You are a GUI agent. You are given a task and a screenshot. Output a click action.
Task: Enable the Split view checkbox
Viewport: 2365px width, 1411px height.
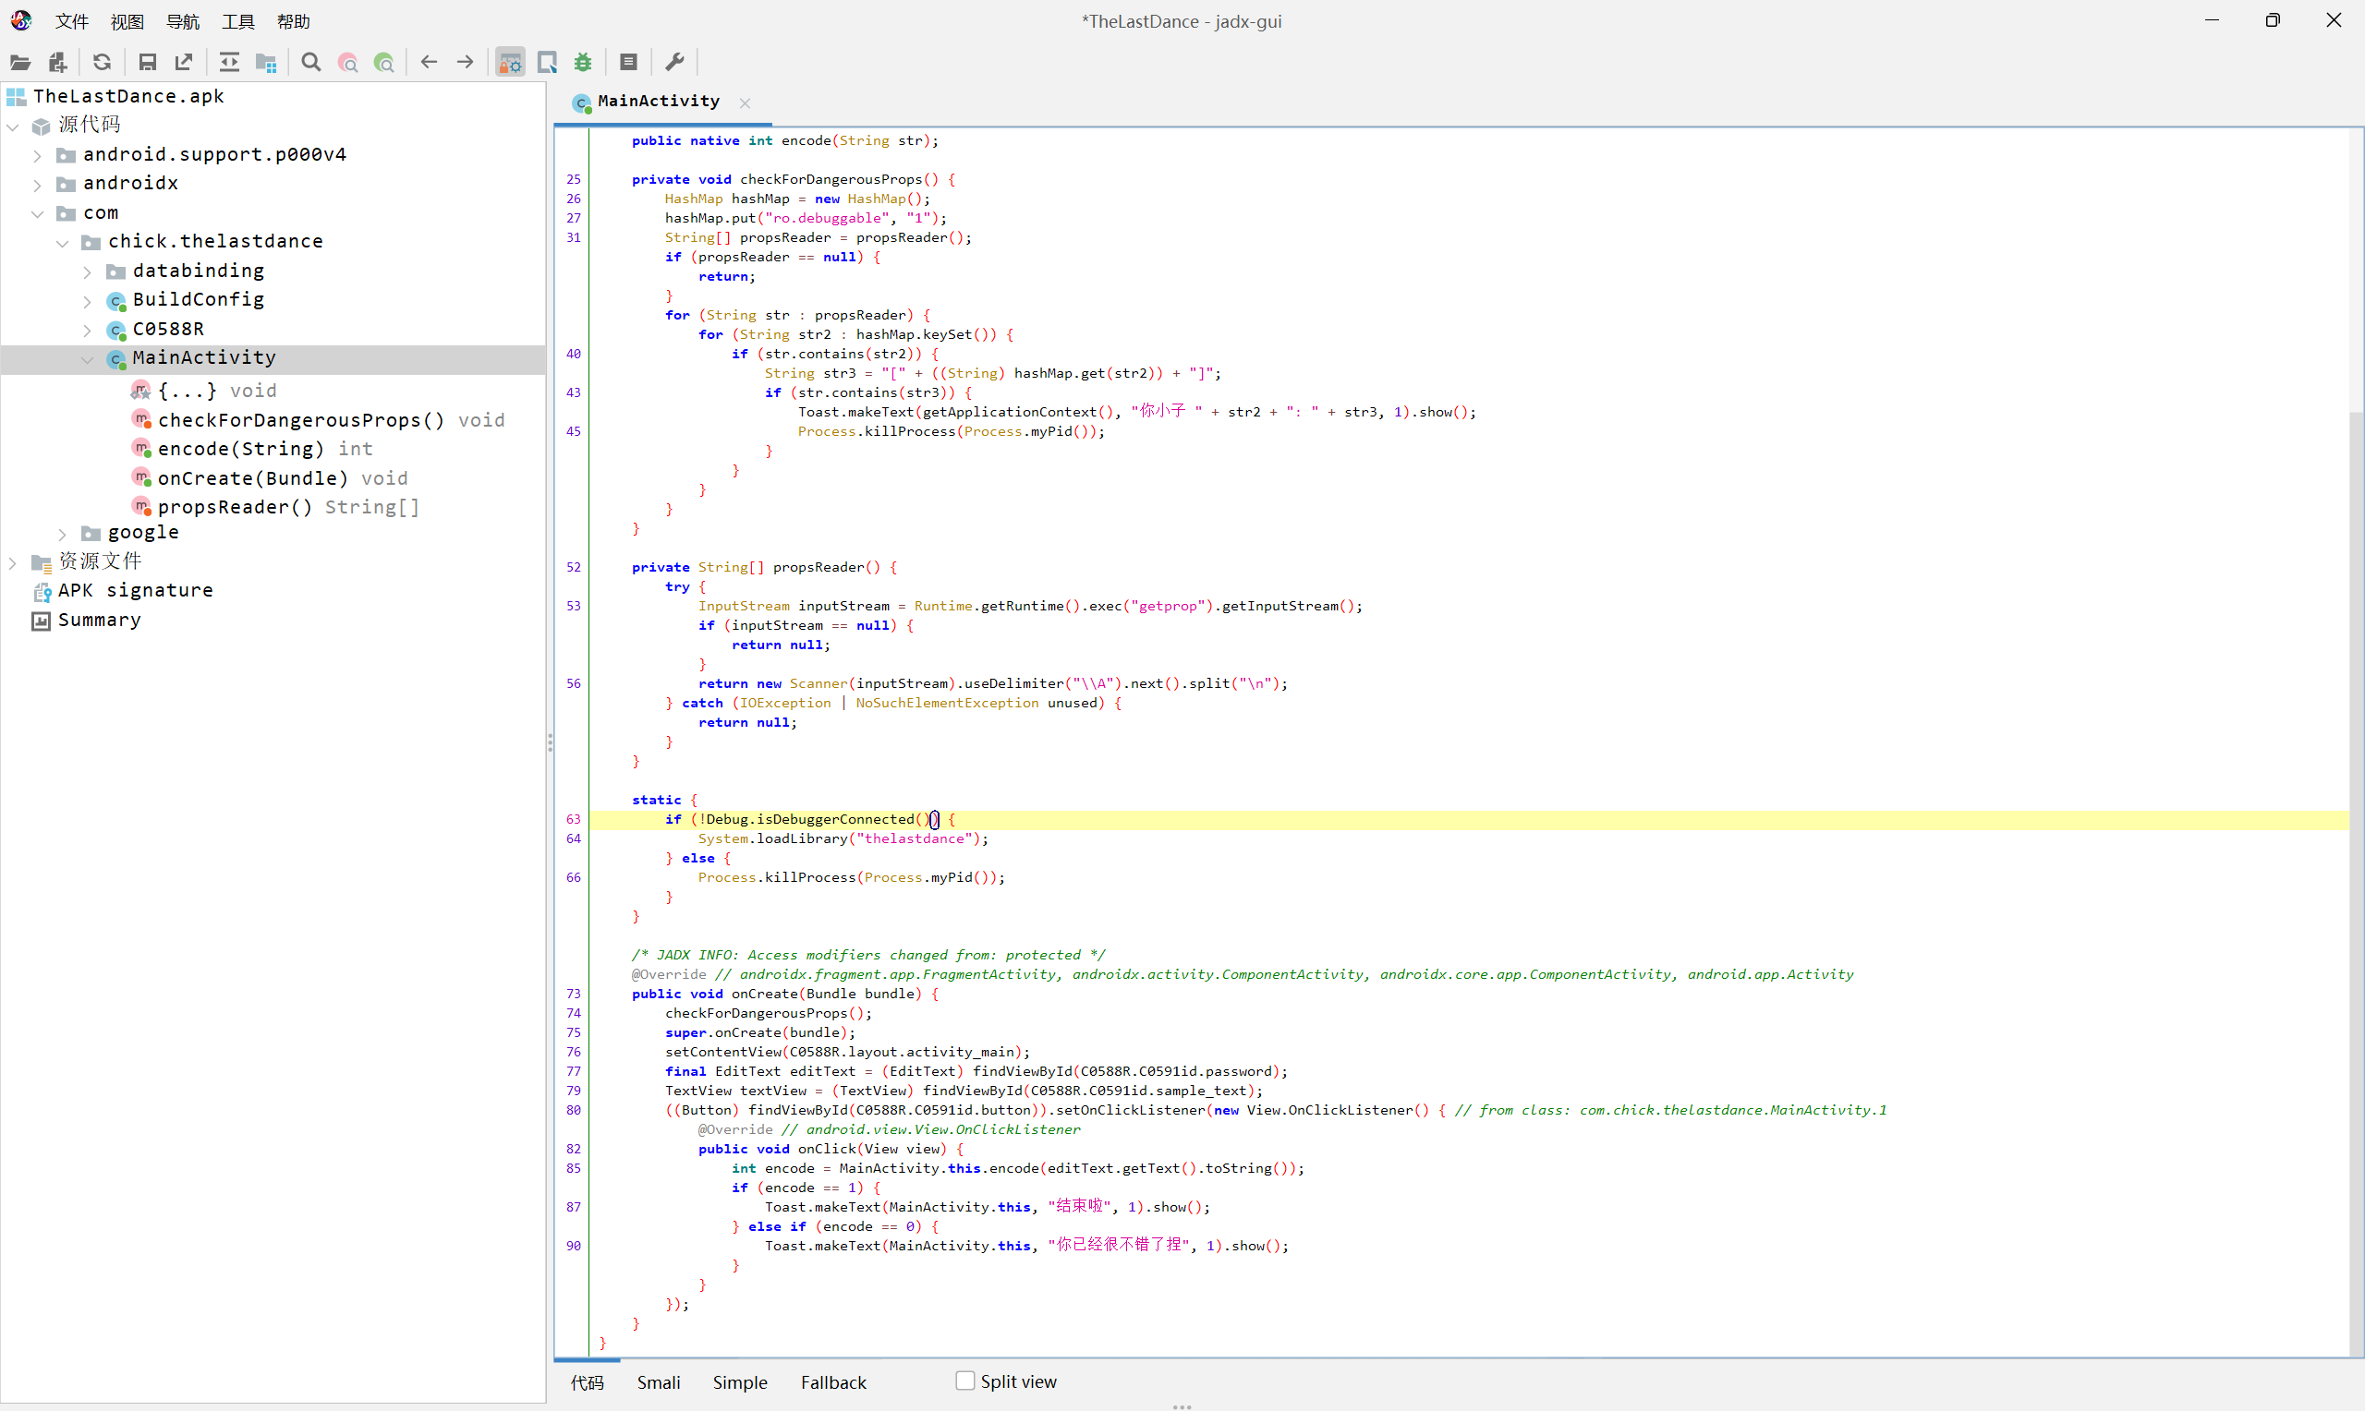click(965, 1381)
